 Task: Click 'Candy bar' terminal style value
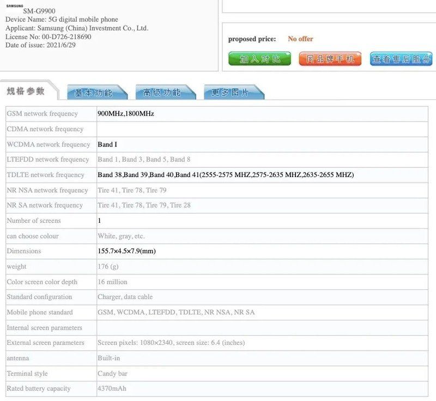click(112, 374)
